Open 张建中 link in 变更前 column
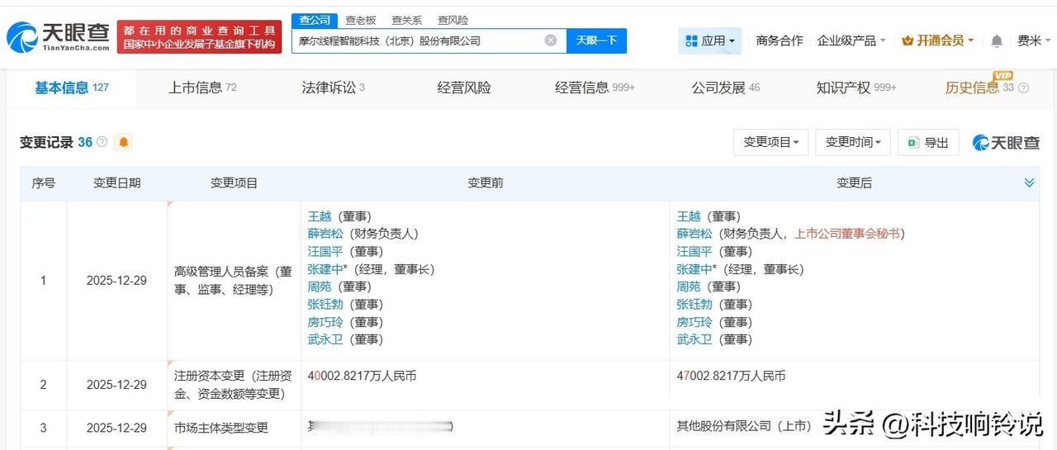Viewport: 1057px width, 450px height. 325,269
